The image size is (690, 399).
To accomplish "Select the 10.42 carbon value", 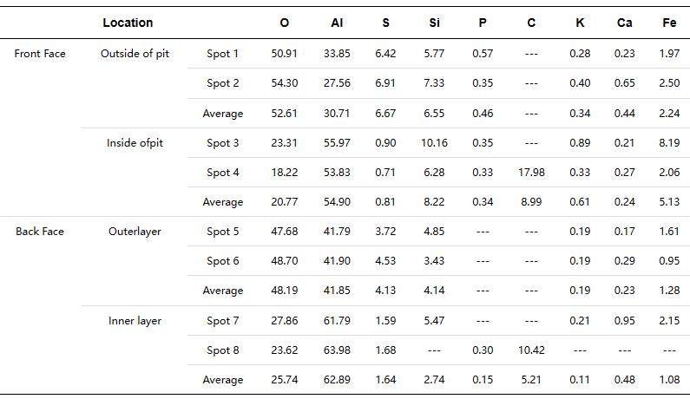I will [x=531, y=350].
